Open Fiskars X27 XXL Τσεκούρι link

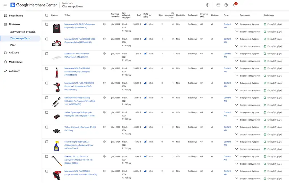pos(79,160)
